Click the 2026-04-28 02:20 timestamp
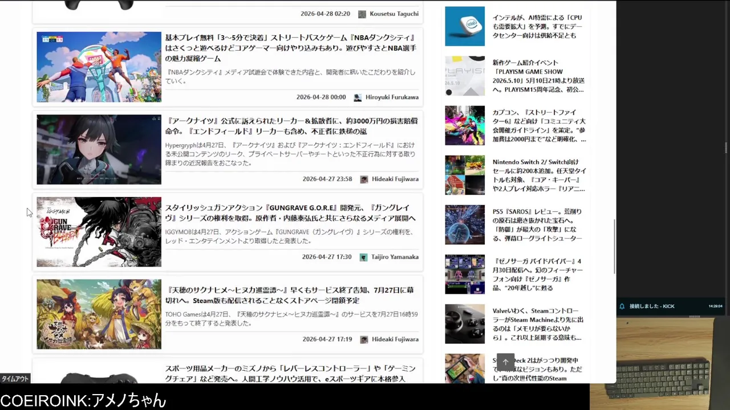Image resolution: width=730 pixels, height=410 pixels. pos(326,14)
